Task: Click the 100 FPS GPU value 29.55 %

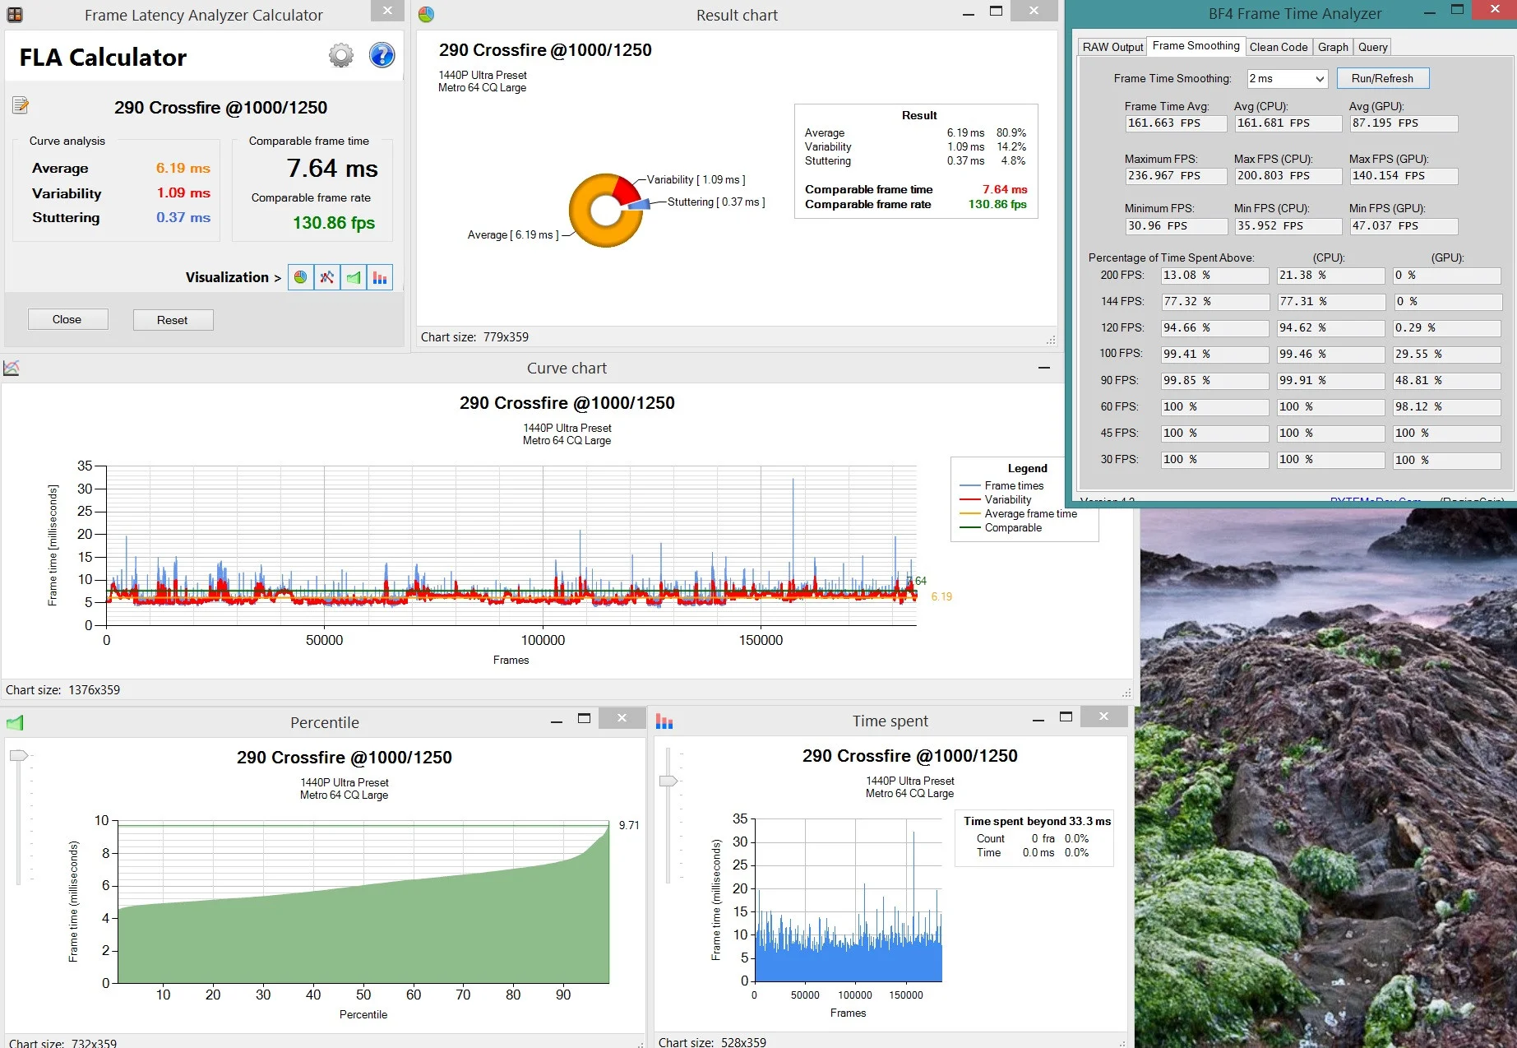Action: 1447,355
